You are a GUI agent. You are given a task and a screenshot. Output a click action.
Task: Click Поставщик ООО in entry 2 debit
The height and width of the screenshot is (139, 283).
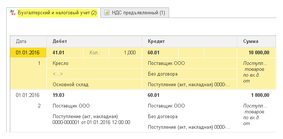71,106
